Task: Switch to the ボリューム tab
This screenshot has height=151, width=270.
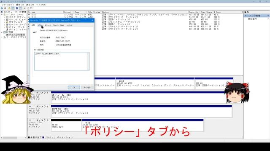Action: [x=48, y=25]
